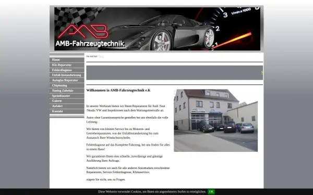Screen dimensions: 313x195
Task: Click the breadcrumb link after 'Sie sind hier:'
Action: (101, 57)
